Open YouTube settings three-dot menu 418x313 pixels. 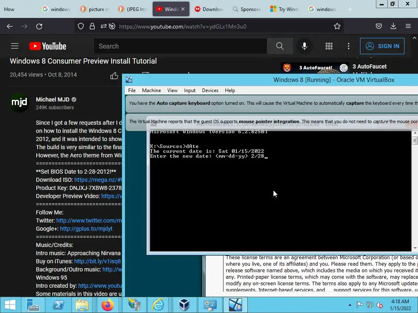pyautogui.click(x=349, y=46)
